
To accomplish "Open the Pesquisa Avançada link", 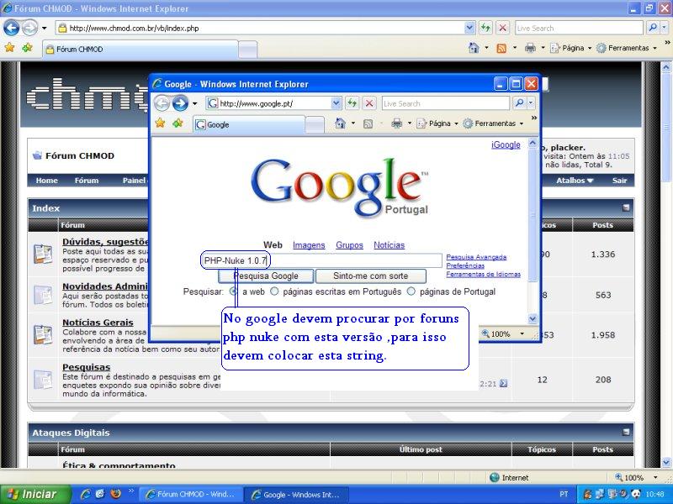I will tap(476, 257).
